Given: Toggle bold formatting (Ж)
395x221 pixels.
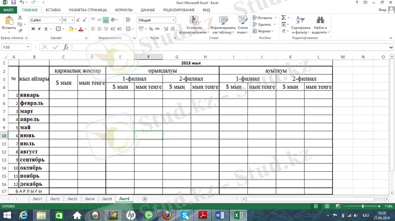Looking at the screenshot, I should pos(33,29).
